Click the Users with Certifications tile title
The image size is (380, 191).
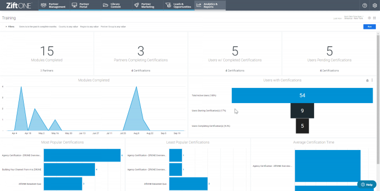(x=282, y=80)
